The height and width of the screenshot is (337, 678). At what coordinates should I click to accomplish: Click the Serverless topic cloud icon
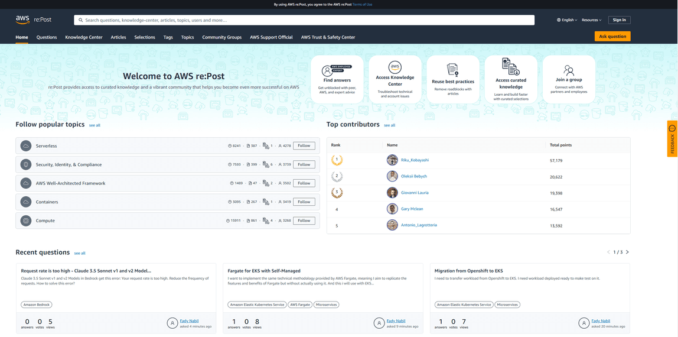(26, 146)
